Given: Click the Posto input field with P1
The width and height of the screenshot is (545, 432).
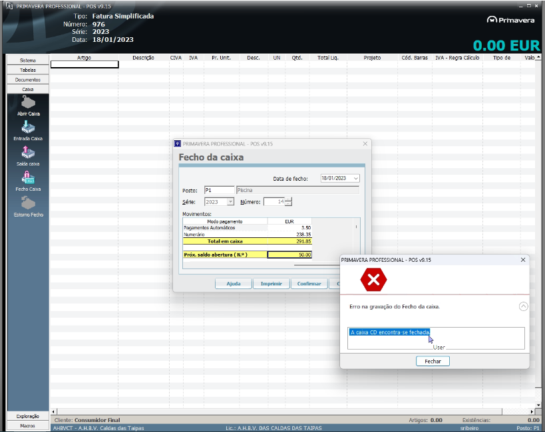Looking at the screenshot, I should [x=219, y=190].
